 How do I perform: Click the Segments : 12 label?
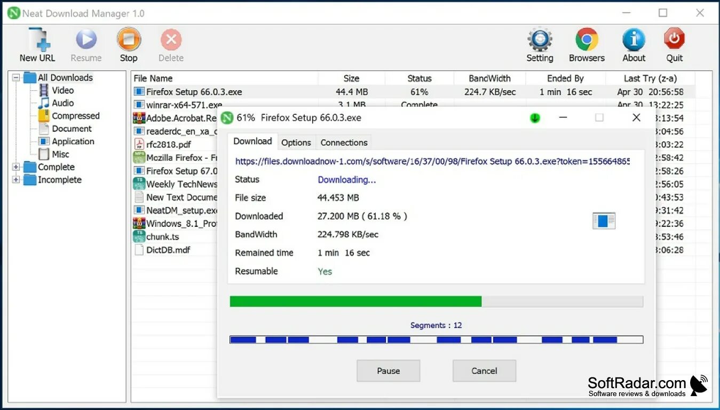(x=436, y=325)
